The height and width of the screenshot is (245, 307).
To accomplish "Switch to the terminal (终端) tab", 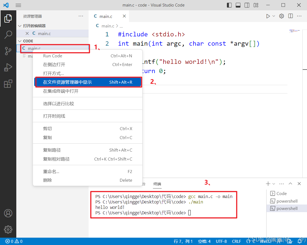I will click(157, 184).
